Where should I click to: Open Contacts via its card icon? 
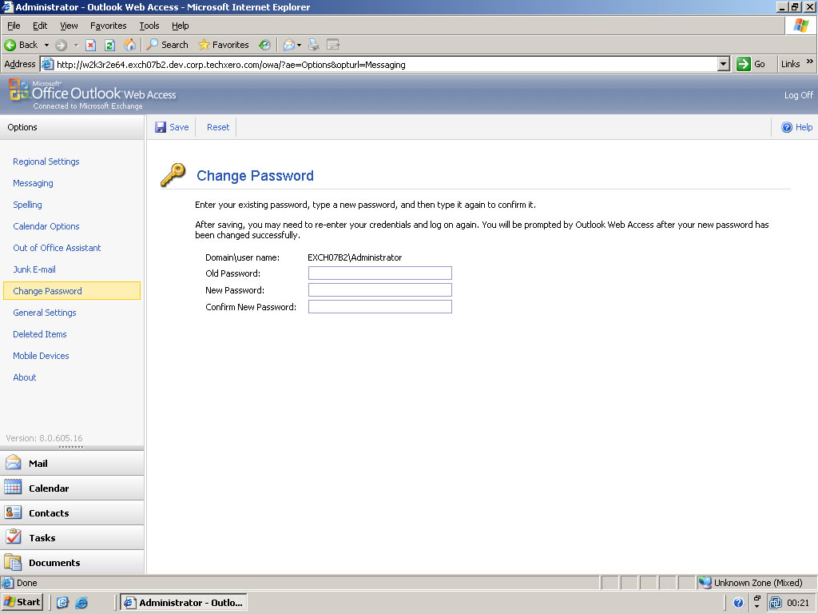tap(14, 512)
